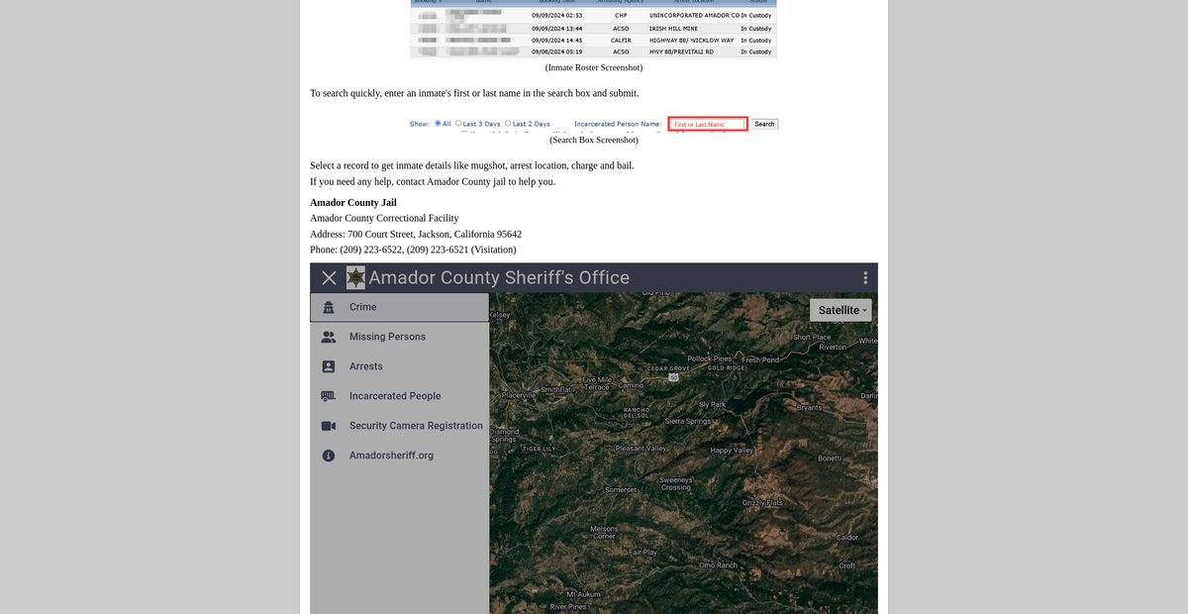The width and height of the screenshot is (1188, 614).
Task: Click booking date 09/09/2024 02:53
Action: pyautogui.click(x=556, y=16)
